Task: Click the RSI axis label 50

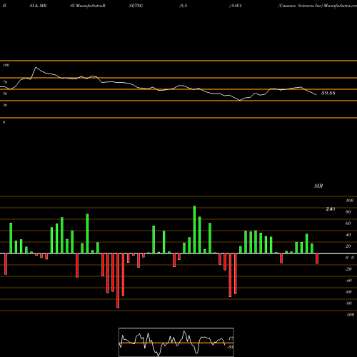Action: point(5,94)
